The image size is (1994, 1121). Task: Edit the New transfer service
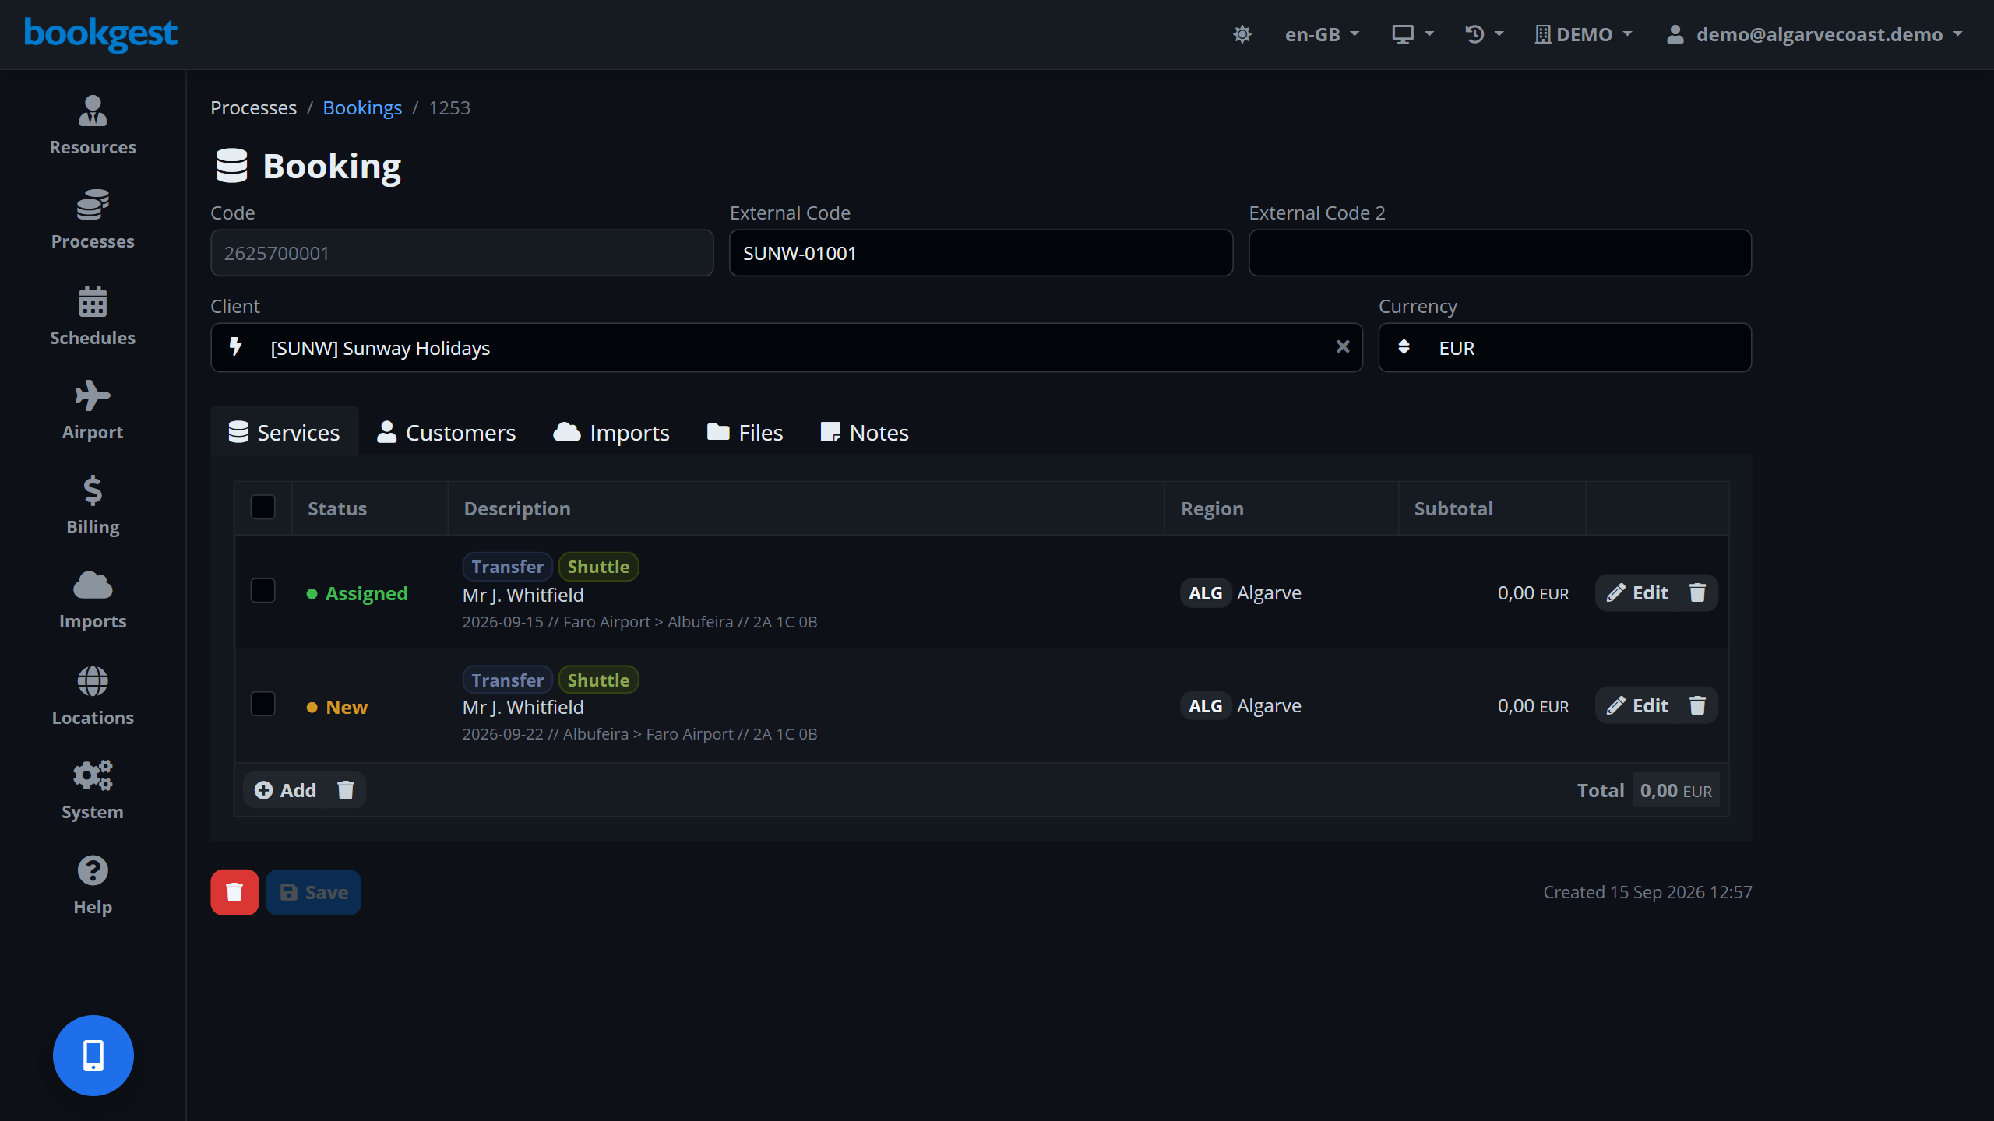click(1638, 706)
